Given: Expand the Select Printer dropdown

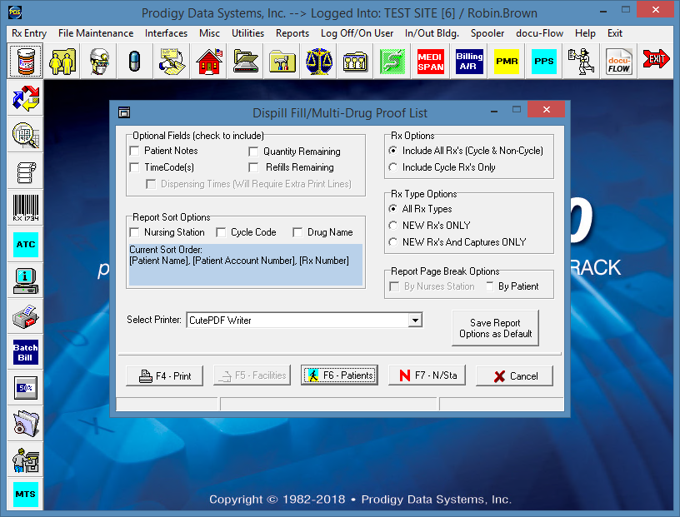Looking at the screenshot, I should 415,320.
